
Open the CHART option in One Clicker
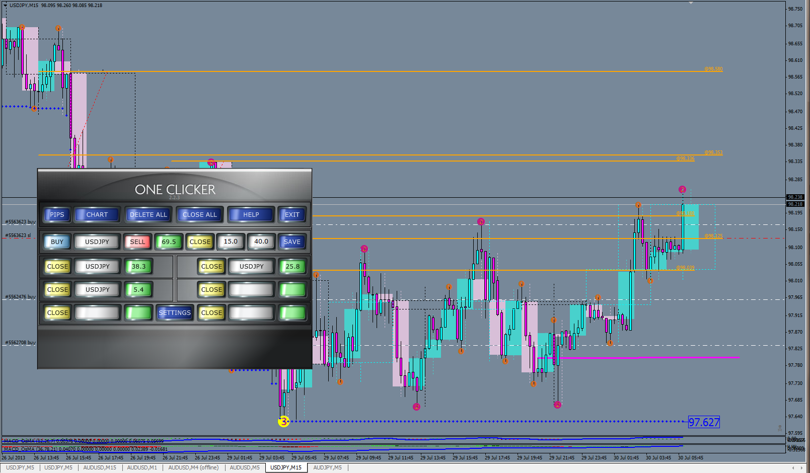click(97, 215)
